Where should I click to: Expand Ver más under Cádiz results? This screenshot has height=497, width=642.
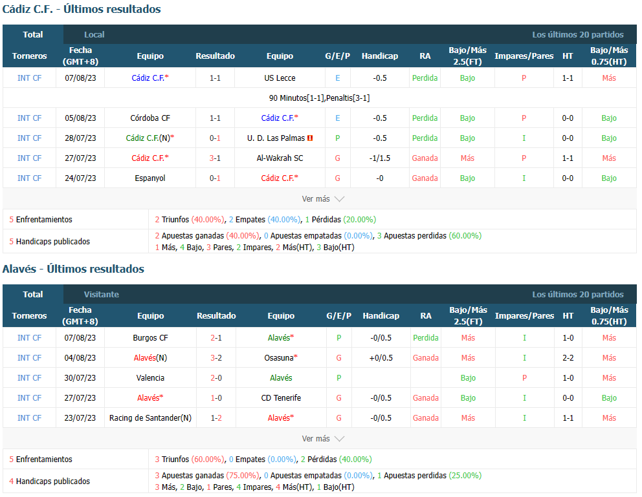(323, 199)
